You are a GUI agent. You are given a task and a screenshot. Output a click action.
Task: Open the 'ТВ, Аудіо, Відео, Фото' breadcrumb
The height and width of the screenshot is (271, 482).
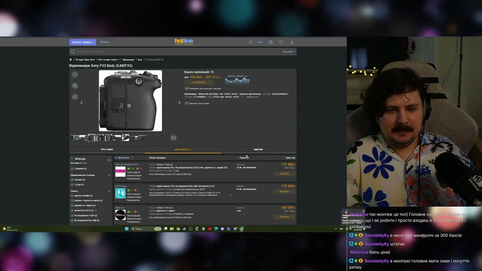84,59
